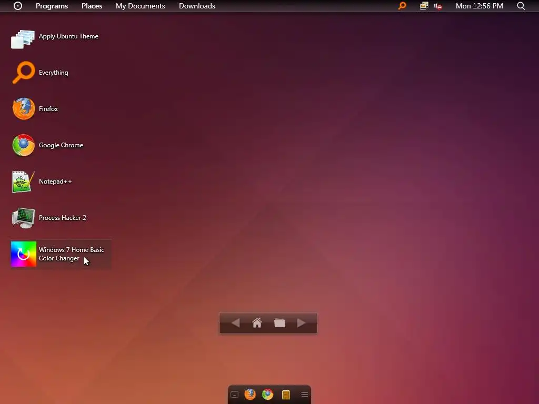Image resolution: width=539 pixels, height=404 pixels.
Task: Open the hamburger menu in bottom dock
Action: (x=305, y=395)
